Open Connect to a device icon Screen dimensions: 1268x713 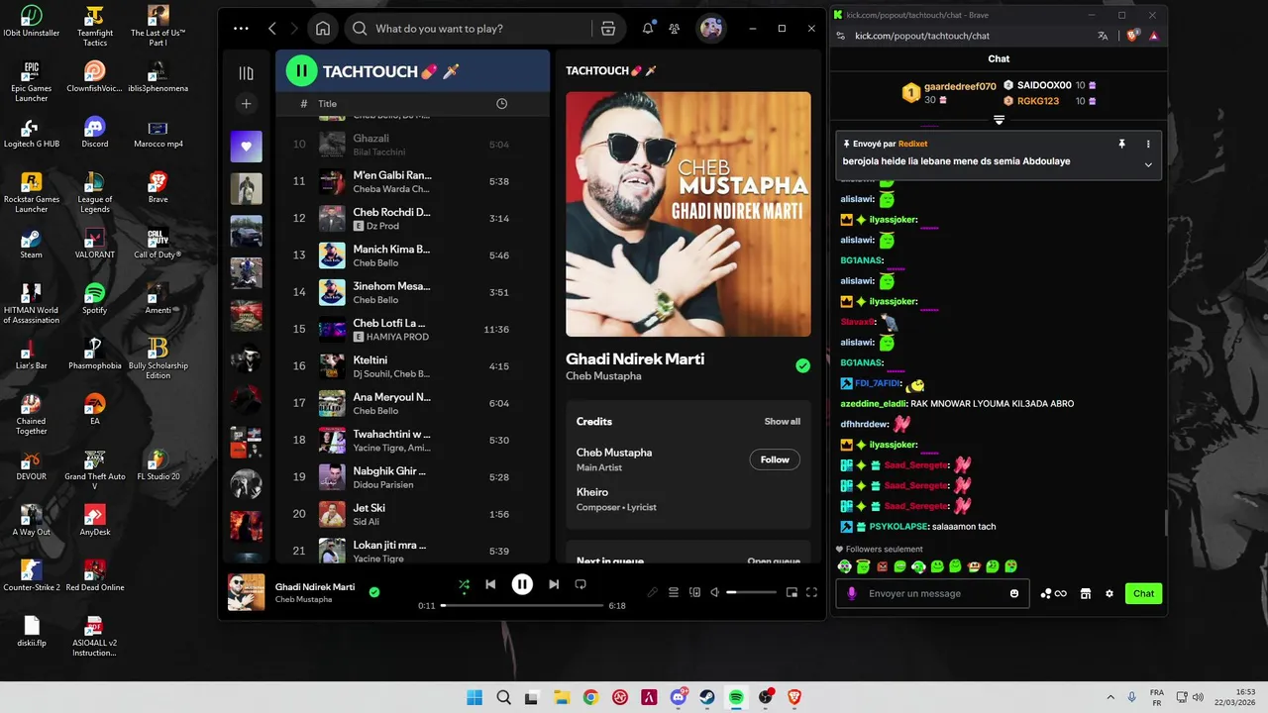[x=694, y=592]
